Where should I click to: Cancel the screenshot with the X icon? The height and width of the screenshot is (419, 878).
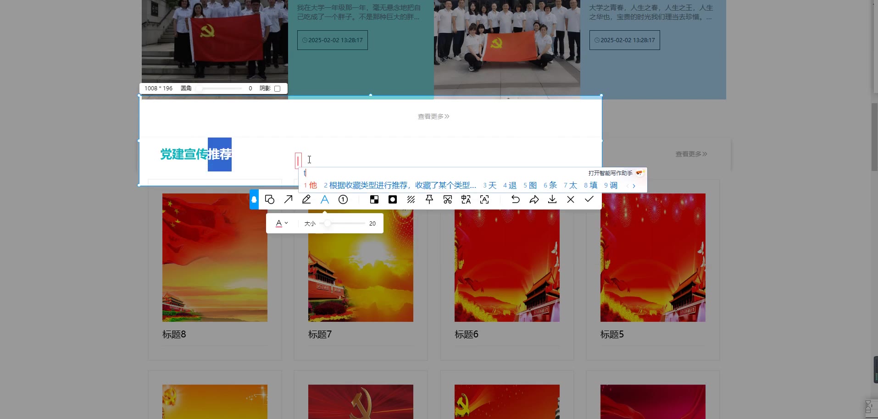pos(571,199)
